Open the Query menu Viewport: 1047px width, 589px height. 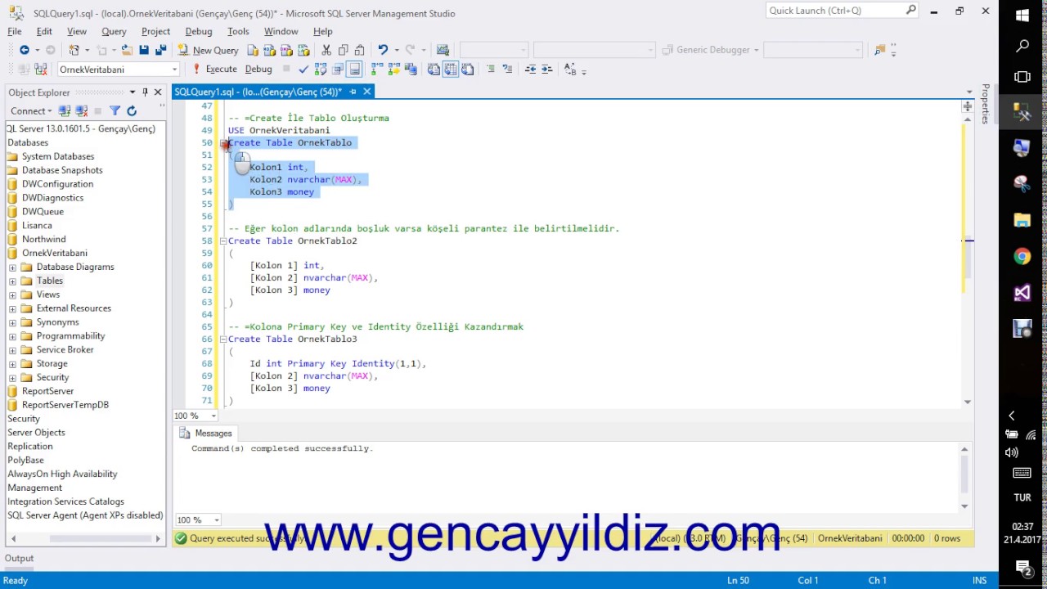coord(114,31)
